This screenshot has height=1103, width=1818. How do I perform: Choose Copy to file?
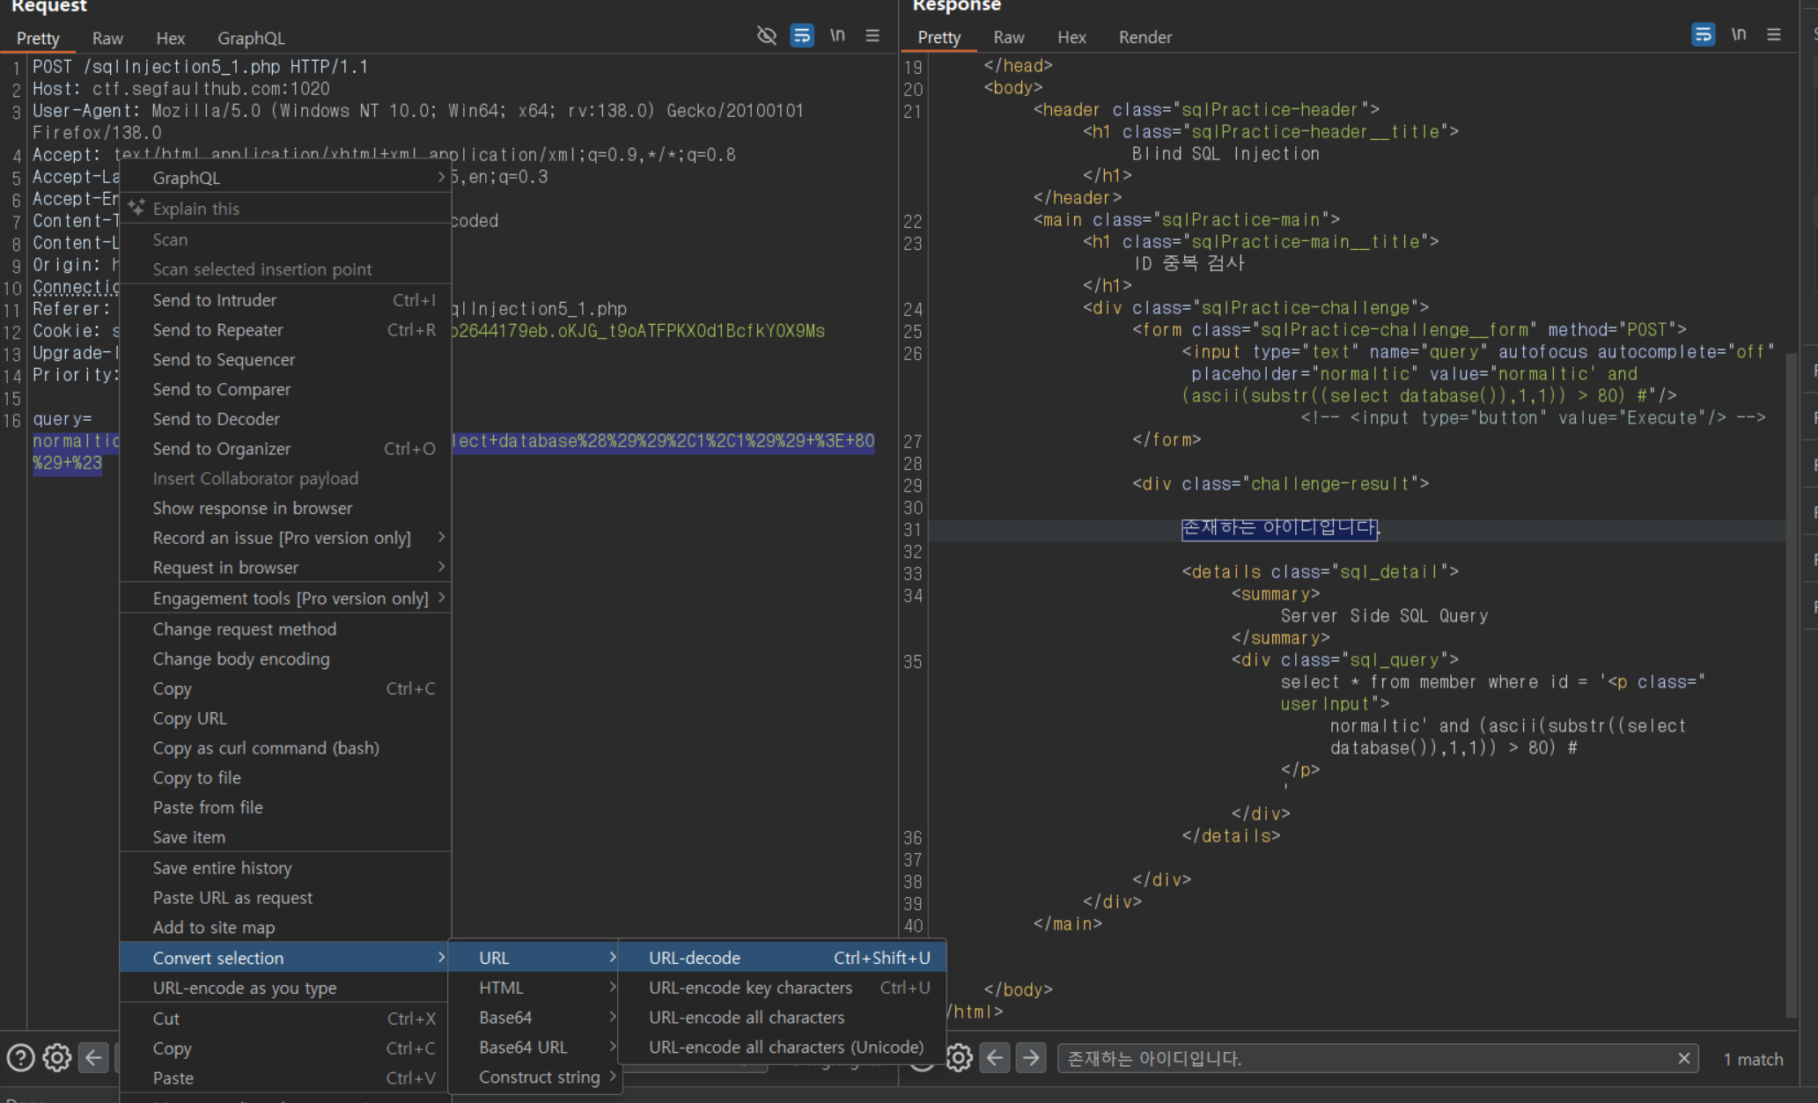(285, 778)
